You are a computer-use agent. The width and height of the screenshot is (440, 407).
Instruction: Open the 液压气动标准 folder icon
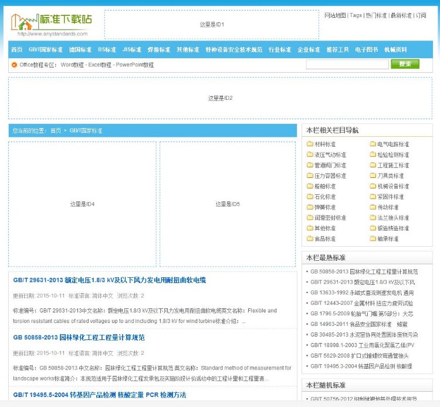310,154
